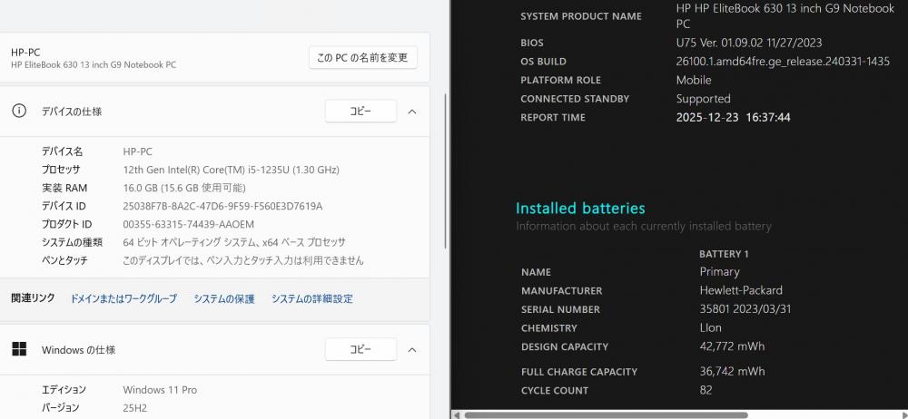The width and height of the screenshot is (908, 419).
Task: Select platform role value Mobile
Action: 694,80
